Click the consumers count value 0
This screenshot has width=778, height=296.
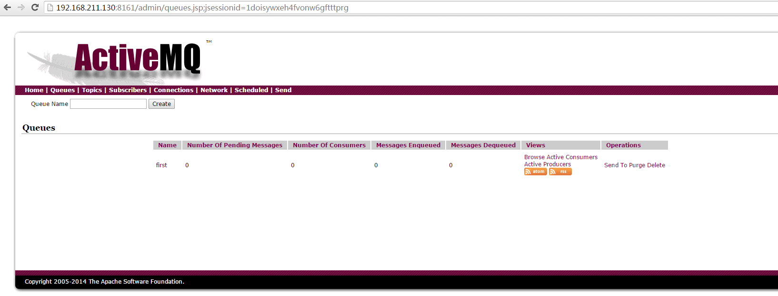click(293, 165)
